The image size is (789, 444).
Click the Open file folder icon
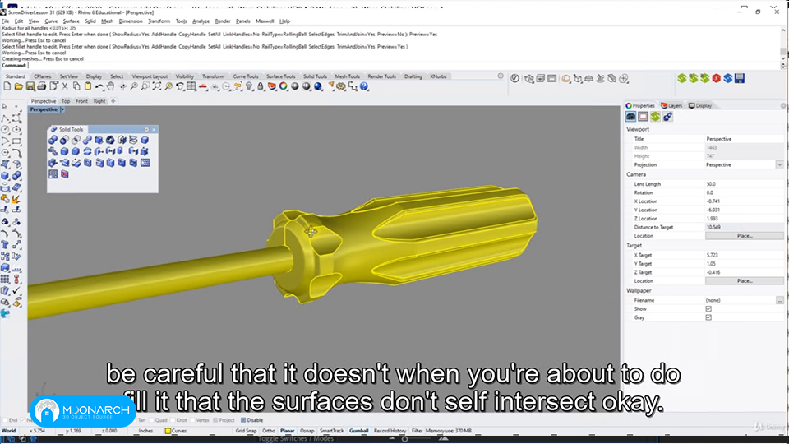19,86
